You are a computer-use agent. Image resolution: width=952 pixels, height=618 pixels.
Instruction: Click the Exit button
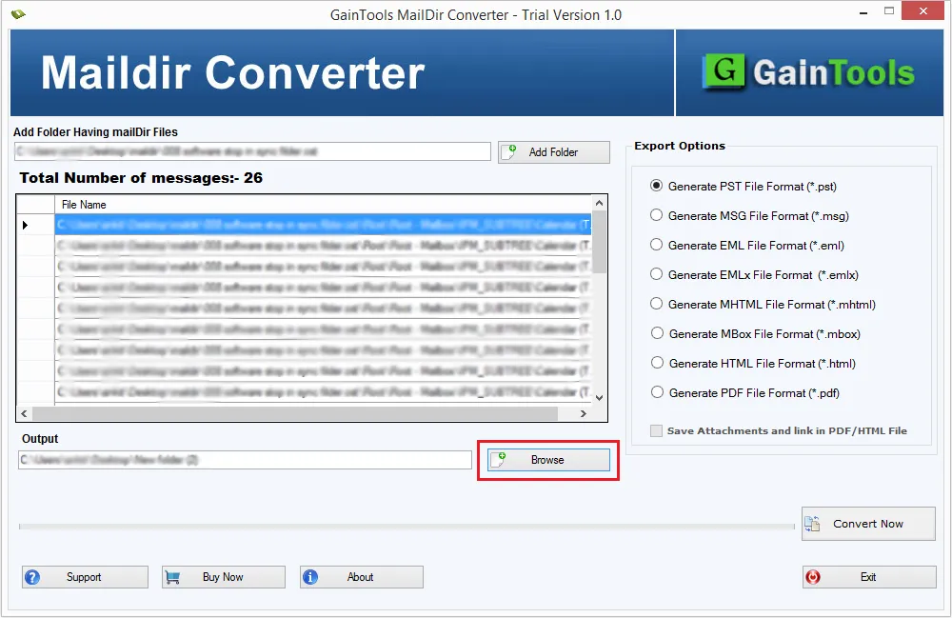[x=869, y=577]
